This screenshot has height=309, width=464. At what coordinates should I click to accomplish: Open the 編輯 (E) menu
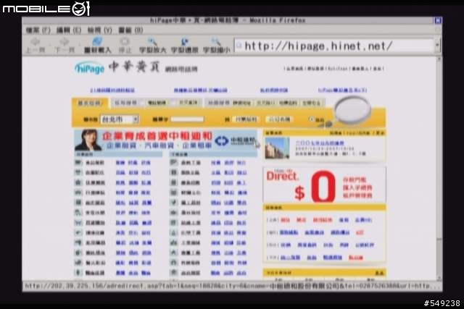(x=69, y=30)
